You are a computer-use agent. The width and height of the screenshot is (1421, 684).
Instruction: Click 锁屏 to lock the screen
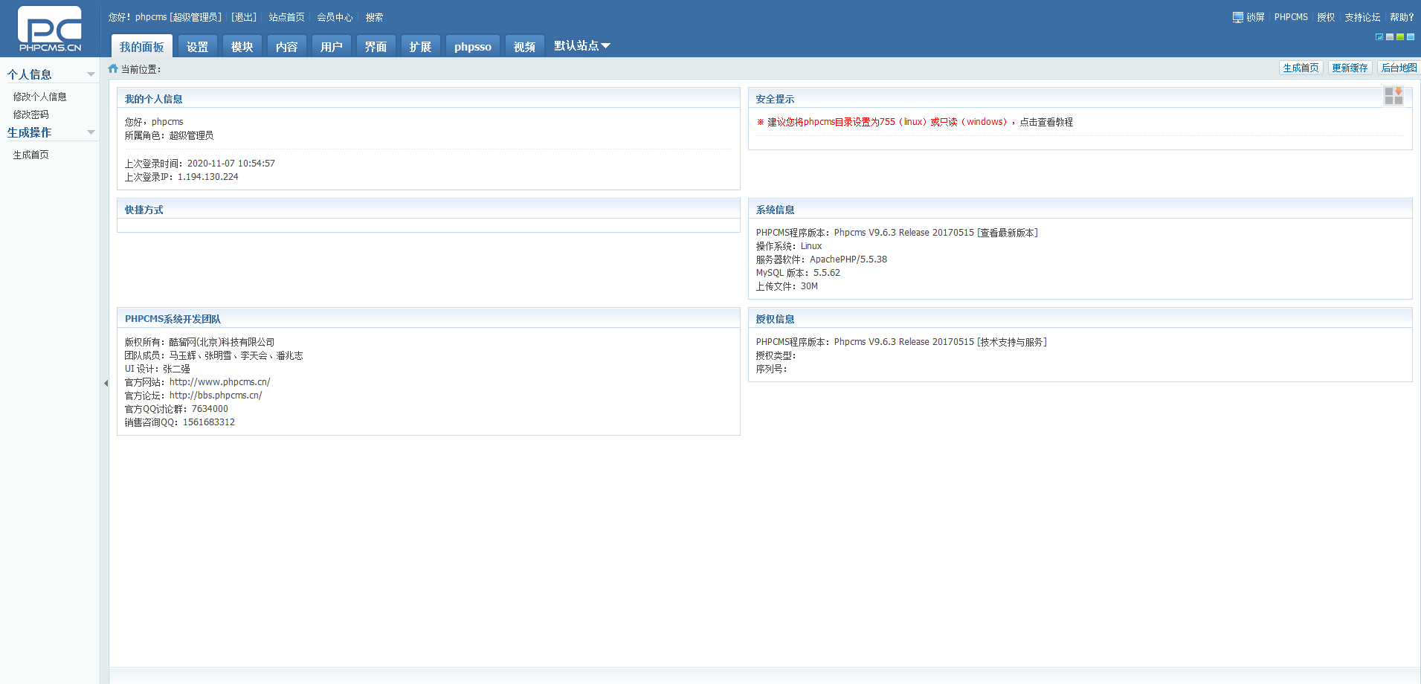click(1255, 17)
